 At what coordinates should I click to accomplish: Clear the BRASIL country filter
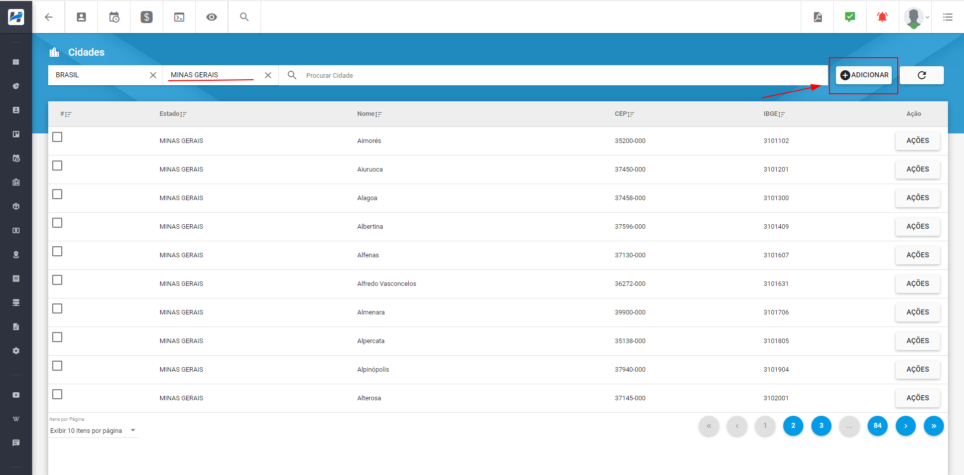tap(153, 75)
